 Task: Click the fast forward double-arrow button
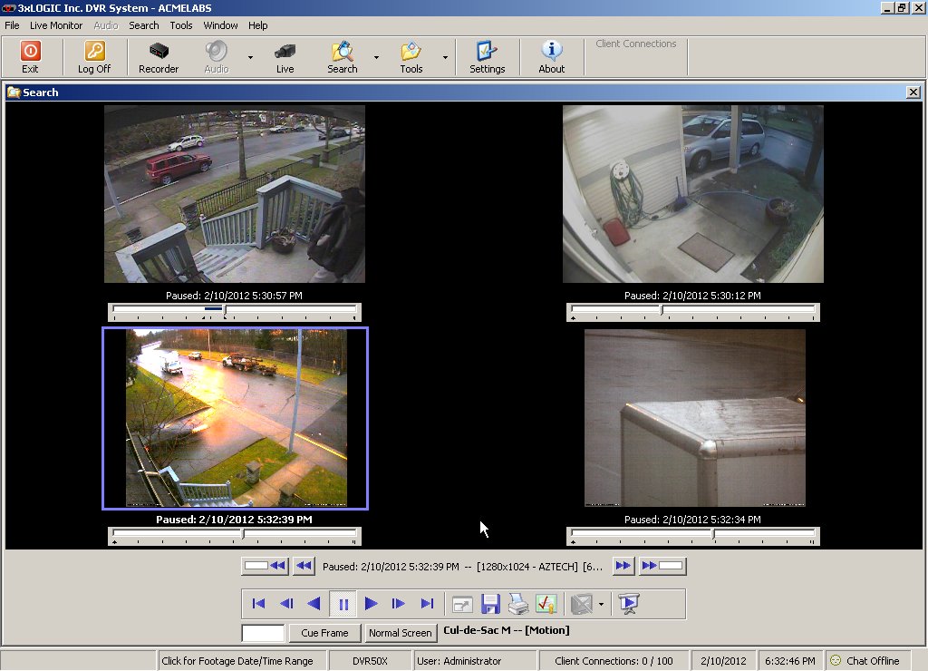(623, 566)
